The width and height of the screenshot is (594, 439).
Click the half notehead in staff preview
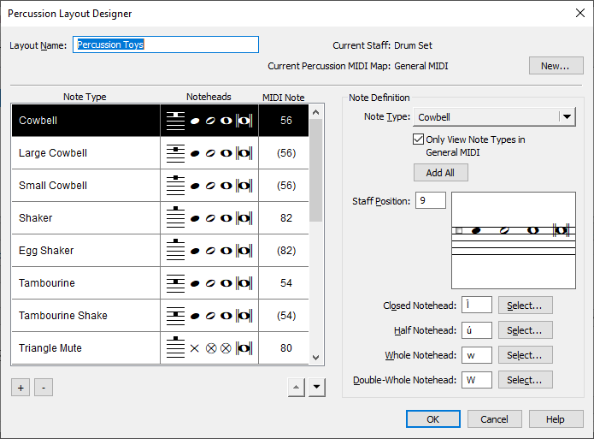(x=504, y=230)
